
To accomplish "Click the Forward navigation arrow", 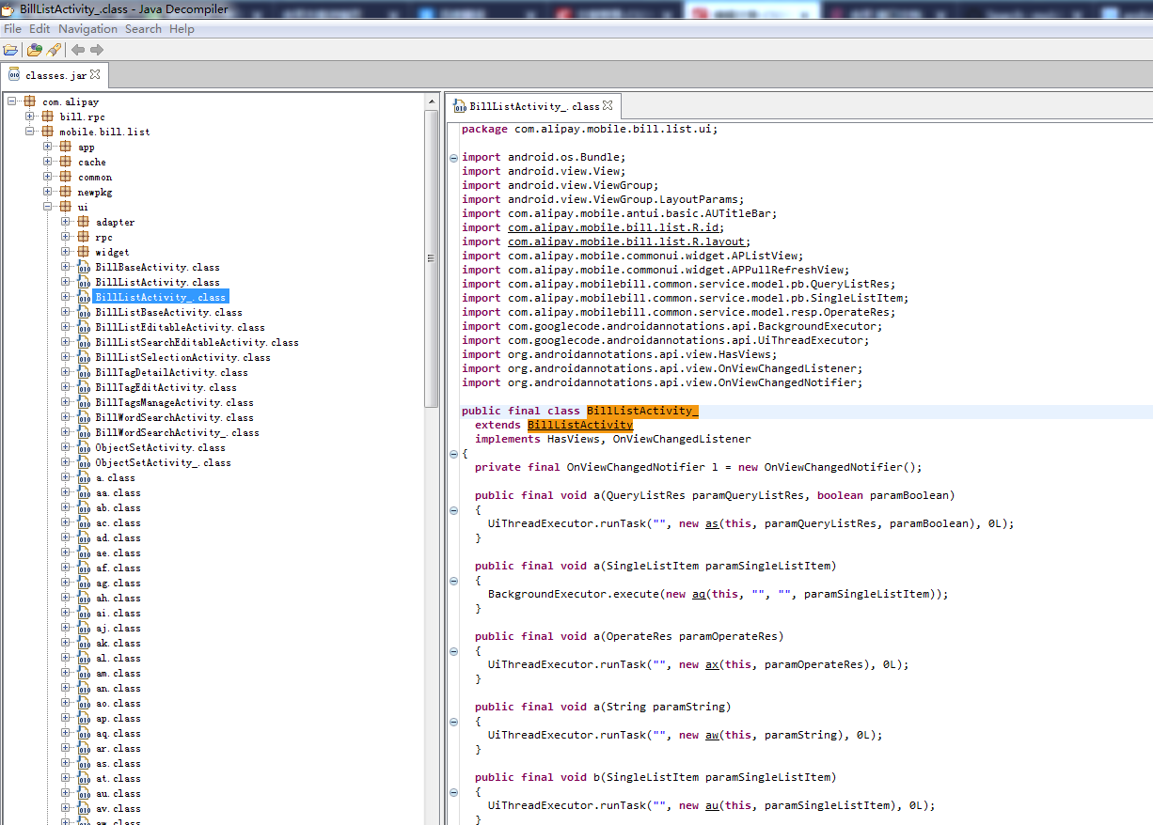I will (97, 49).
